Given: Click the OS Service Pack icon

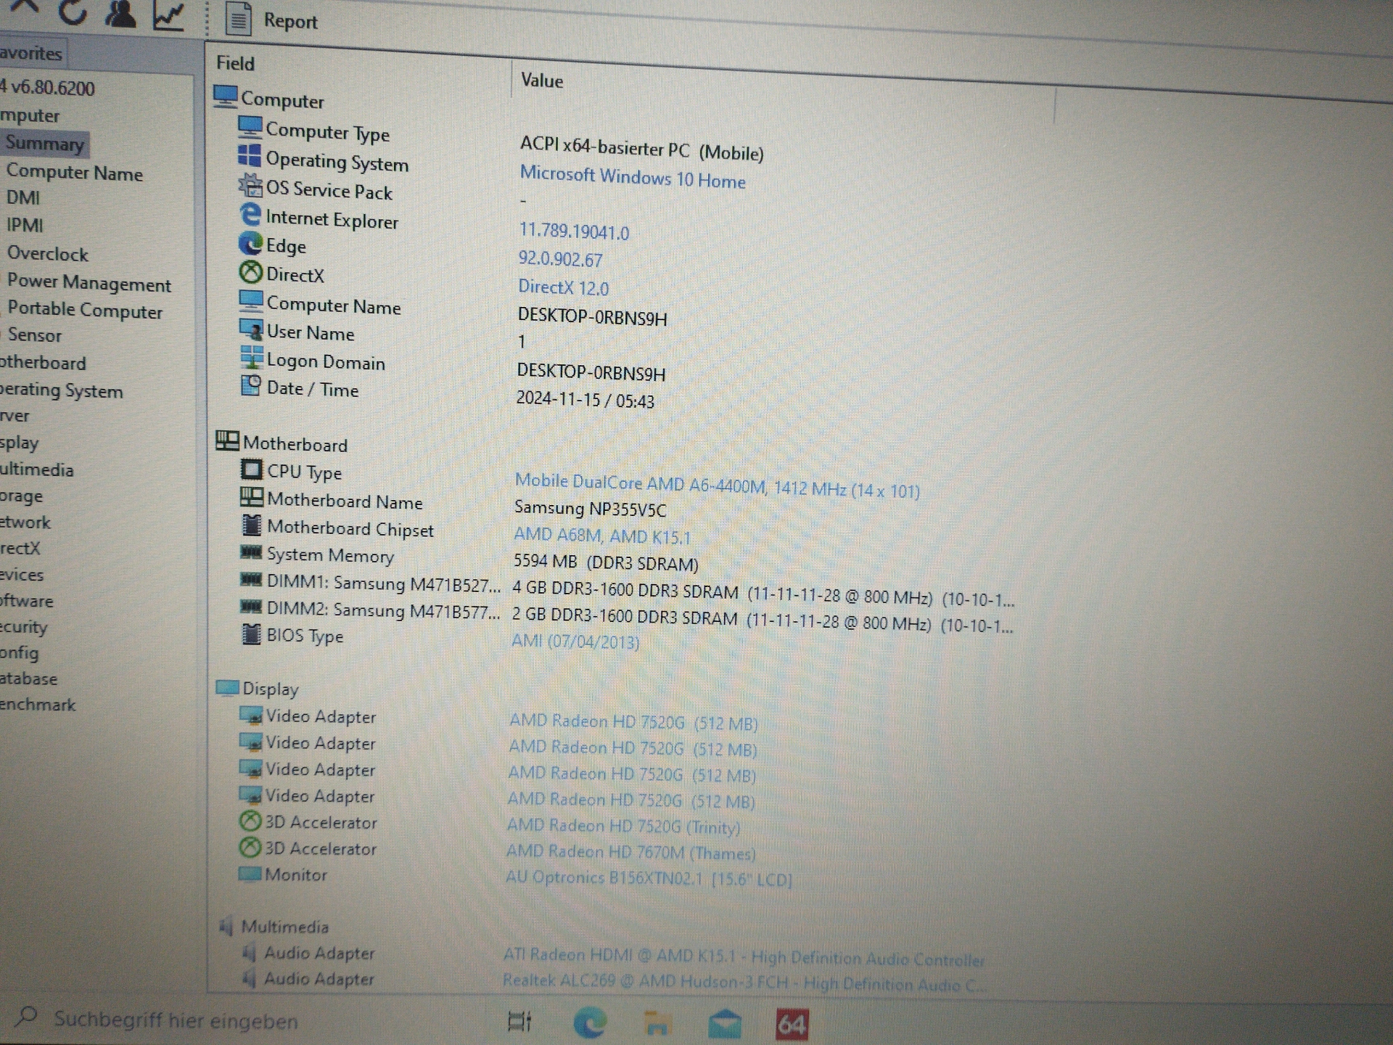Looking at the screenshot, I should click(x=250, y=185).
